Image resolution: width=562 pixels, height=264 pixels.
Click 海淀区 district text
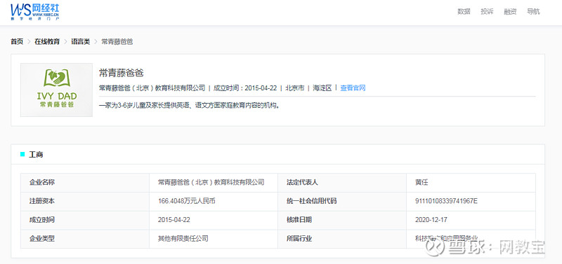tap(322, 88)
